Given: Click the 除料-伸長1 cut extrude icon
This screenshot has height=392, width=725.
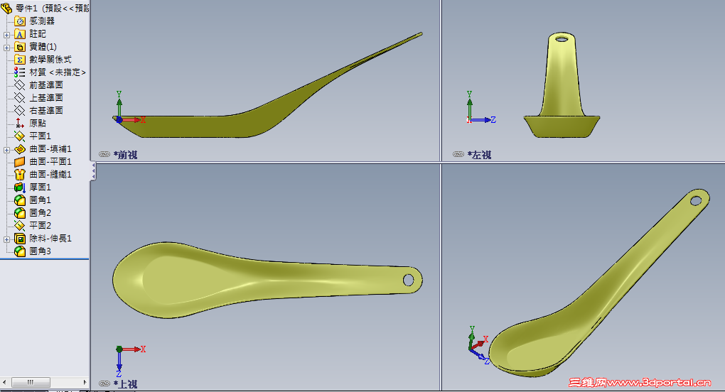Looking at the screenshot, I should click(x=19, y=238).
